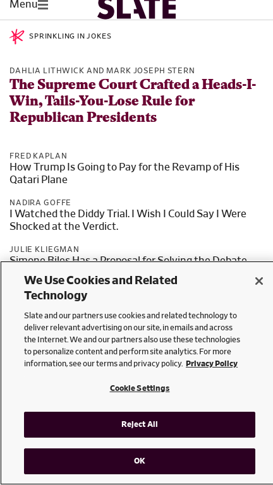Open the partially hidden Simone Biles article
This screenshot has width=273, height=485.
point(128,258)
